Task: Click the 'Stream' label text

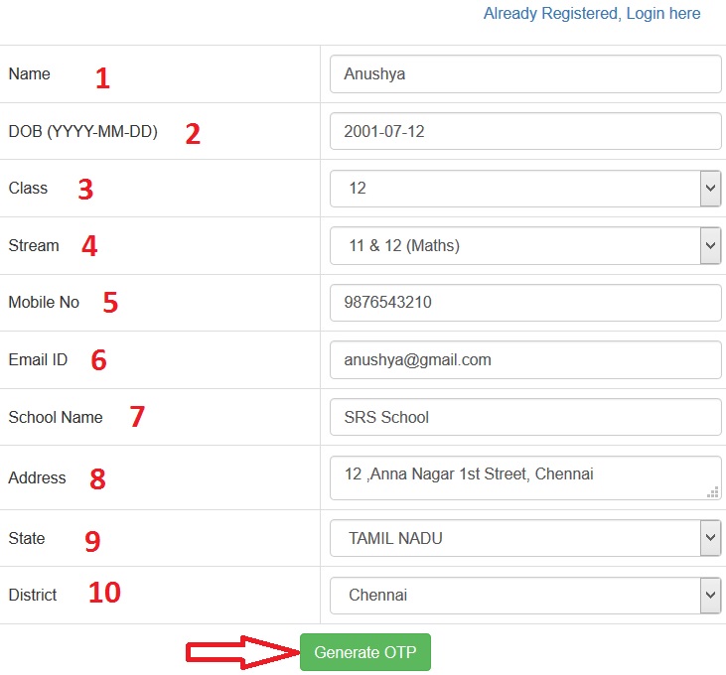Action: pos(34,245)
